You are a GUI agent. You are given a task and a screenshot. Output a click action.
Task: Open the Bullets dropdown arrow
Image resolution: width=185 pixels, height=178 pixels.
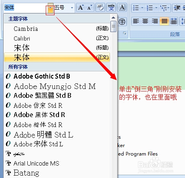142,8
